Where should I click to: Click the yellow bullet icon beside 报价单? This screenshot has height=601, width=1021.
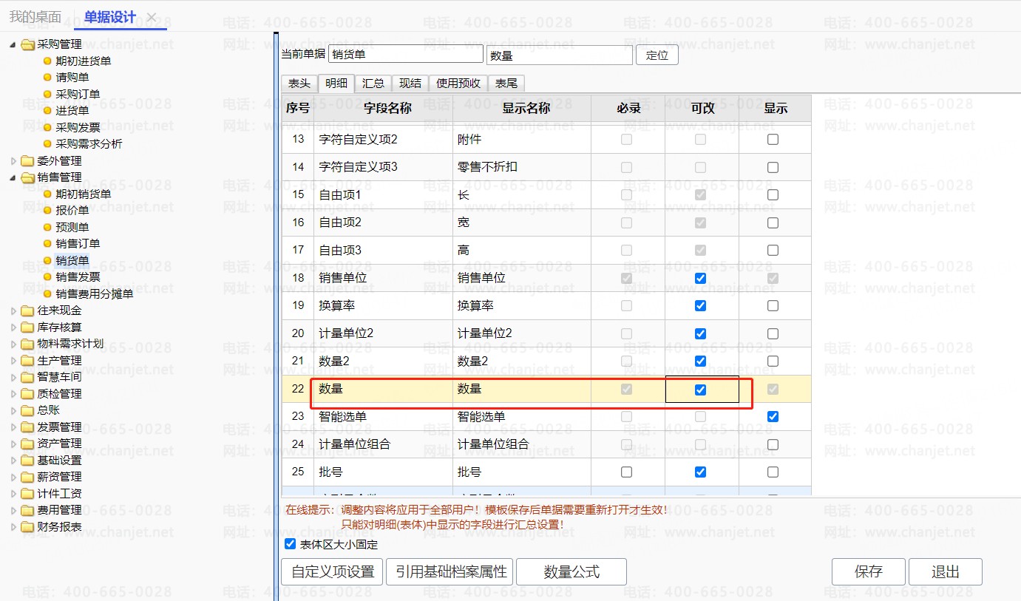click(47, 211)
